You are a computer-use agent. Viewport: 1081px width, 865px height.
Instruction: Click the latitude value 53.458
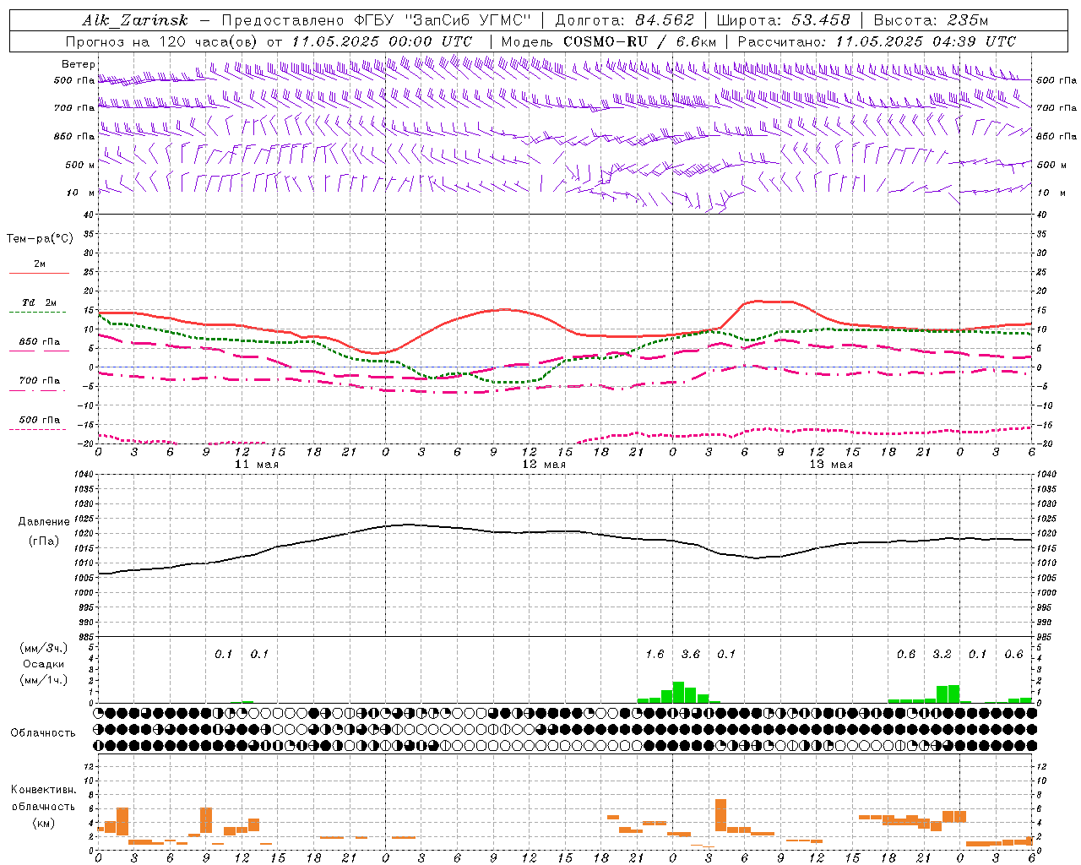[x=820, y=20]
